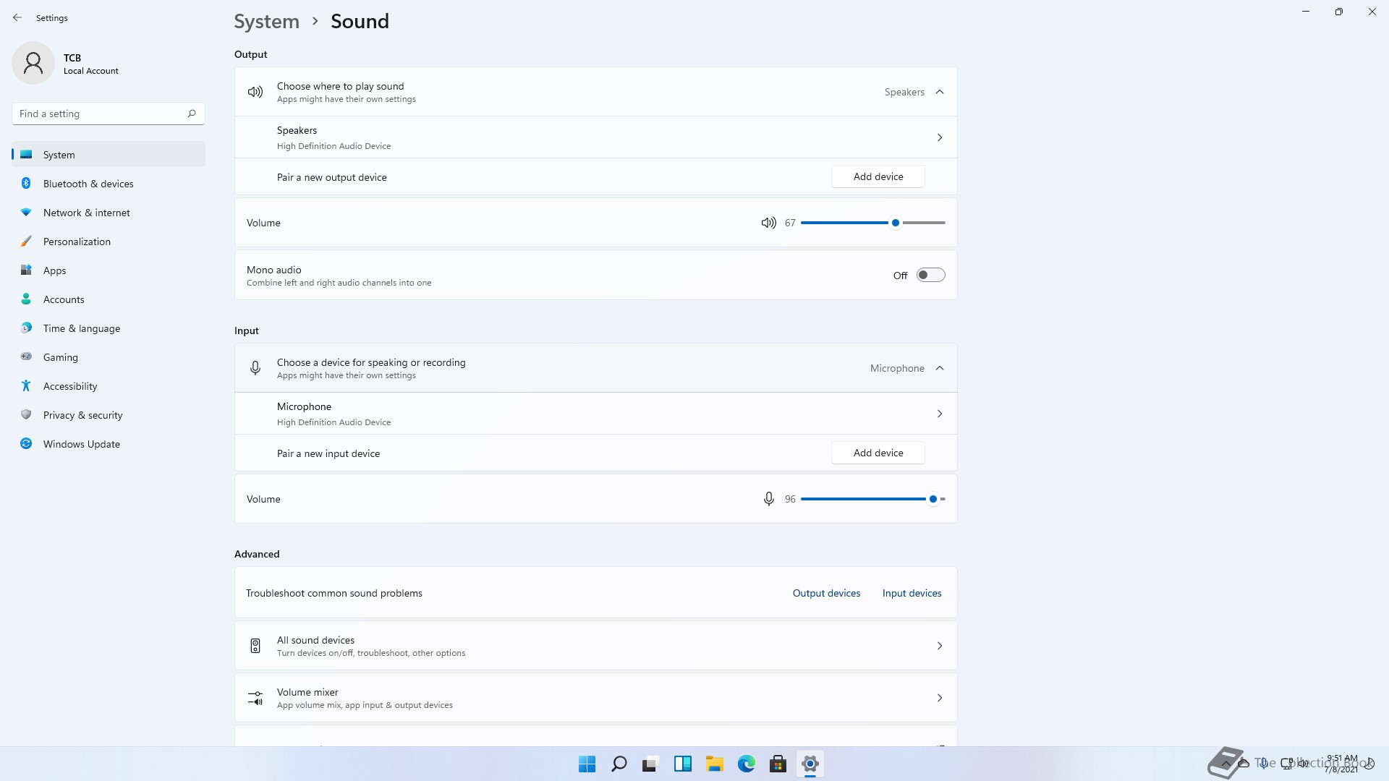The width and height of the screenshot is (1389, 781).
Task: Open Bluetooth & devices settings
Action: coord(88,184)
